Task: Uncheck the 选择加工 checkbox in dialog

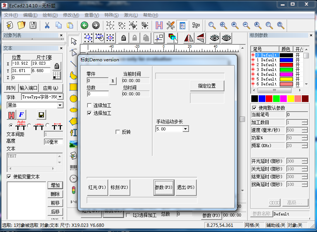Action: 89,113
